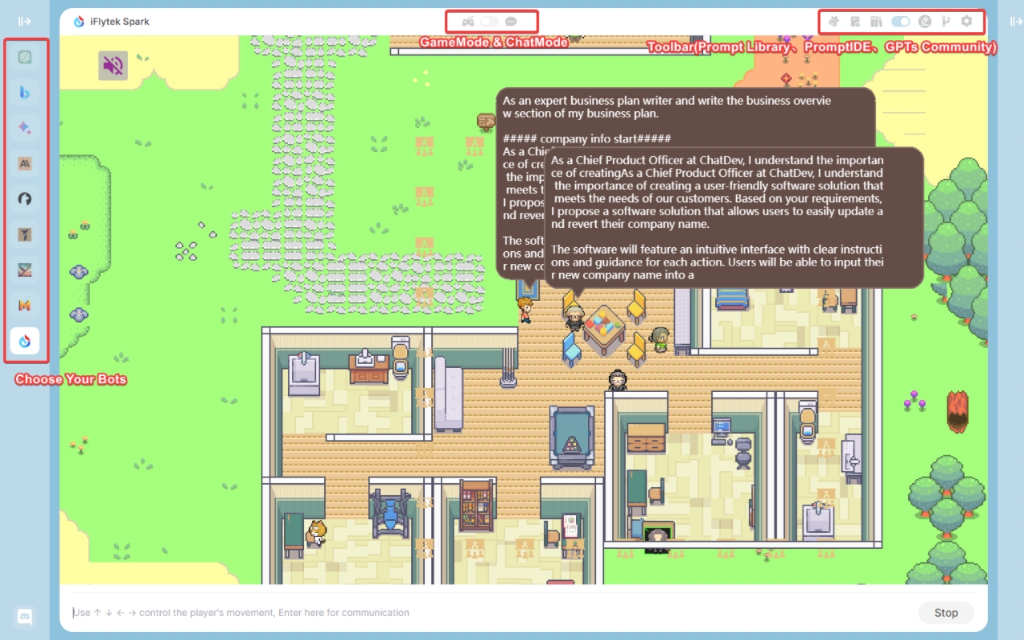Open settings gear icon
Viewport: 1024px width, 640px height.
966,22
